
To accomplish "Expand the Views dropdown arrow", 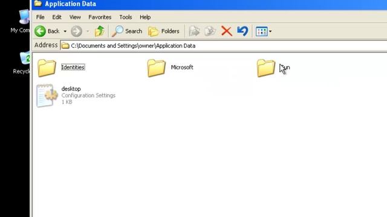I will point(270,31).
